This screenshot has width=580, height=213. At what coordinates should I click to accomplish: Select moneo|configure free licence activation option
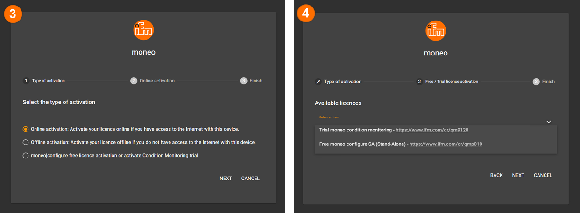point(26,155)
